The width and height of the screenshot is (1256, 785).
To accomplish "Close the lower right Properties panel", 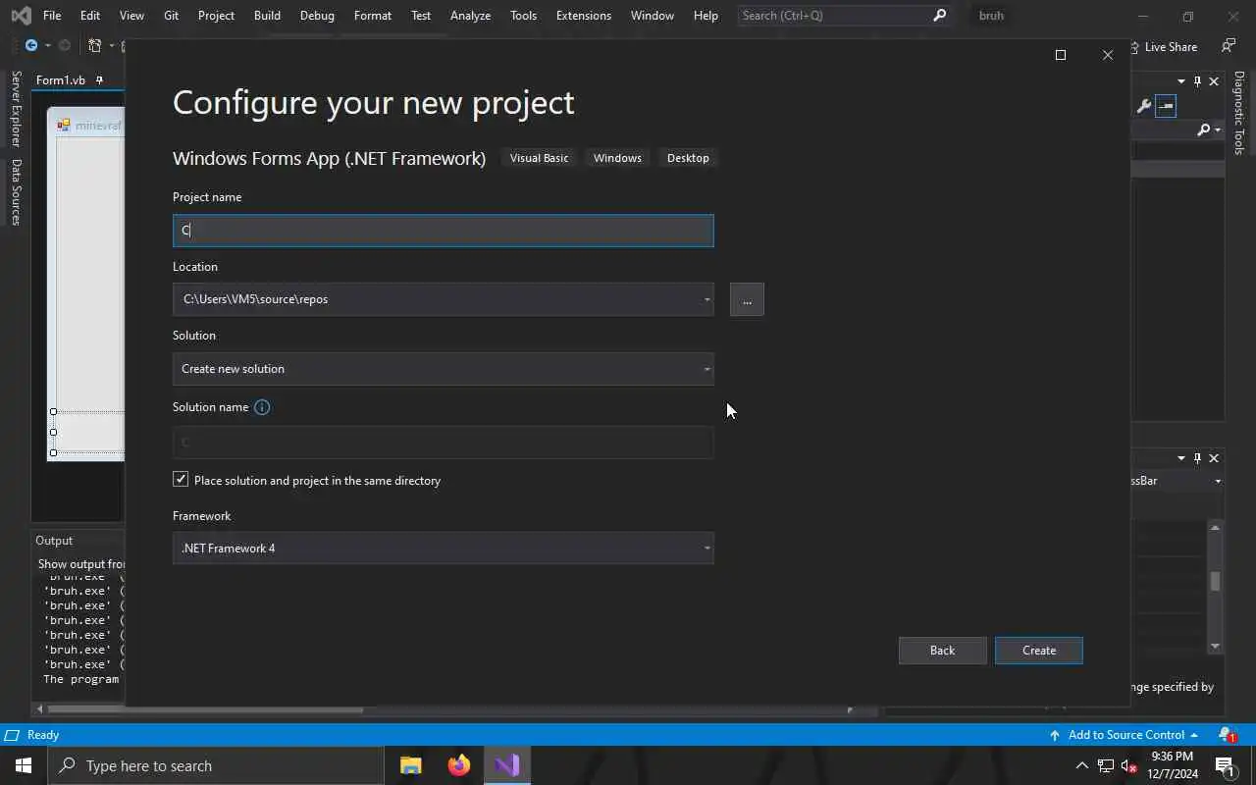I will pos(1214,458).
